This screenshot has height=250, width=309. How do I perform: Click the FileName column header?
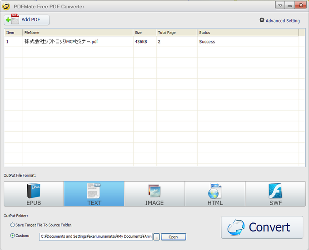pyautogui.click(x=78, y=33)
